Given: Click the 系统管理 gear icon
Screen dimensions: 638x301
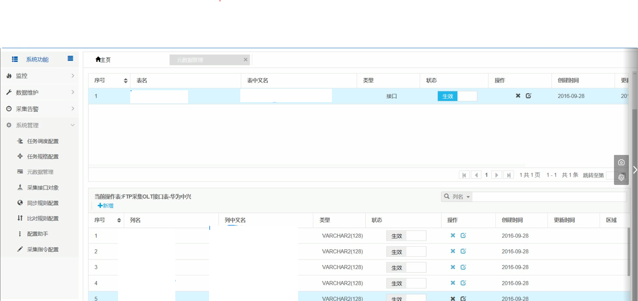Looking at the screenshot, I should 9,125.
